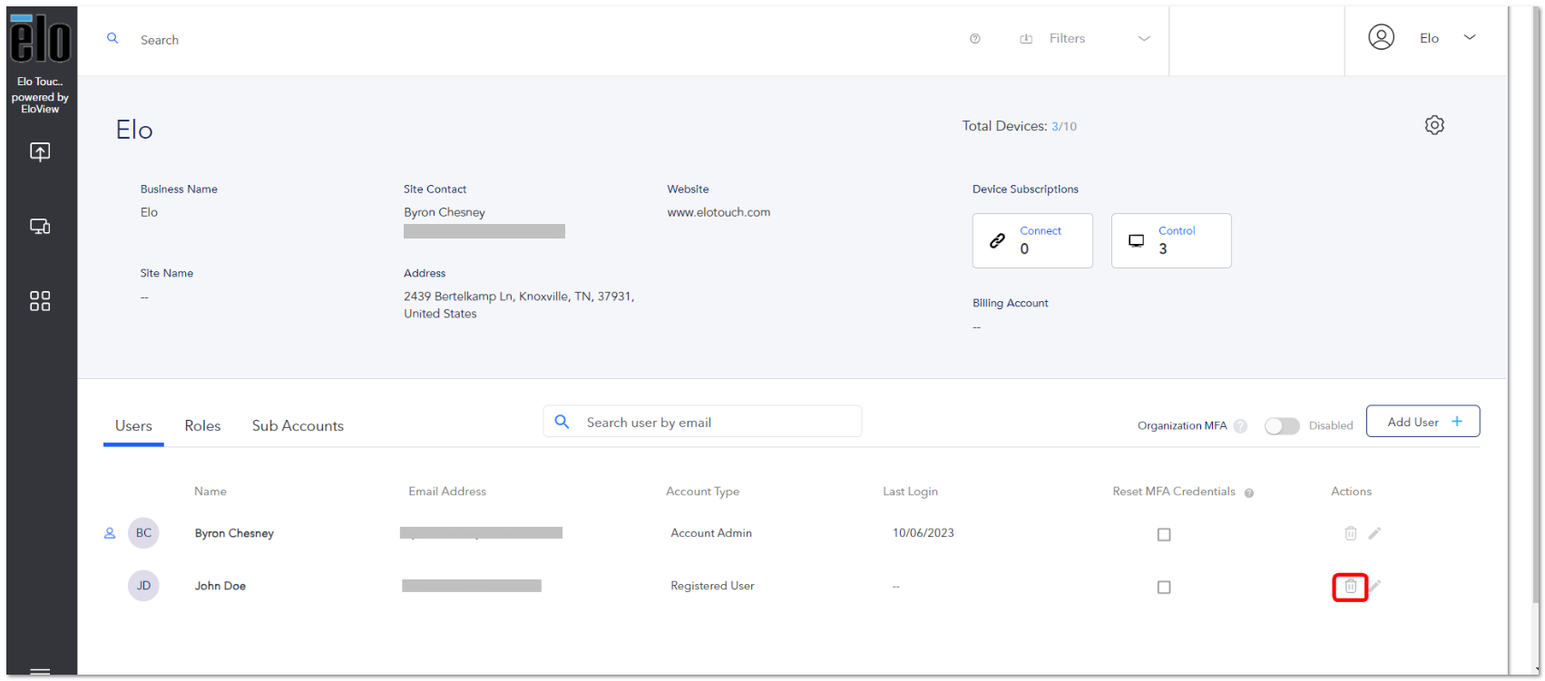Open the apps grid sidebar icon

40,301
